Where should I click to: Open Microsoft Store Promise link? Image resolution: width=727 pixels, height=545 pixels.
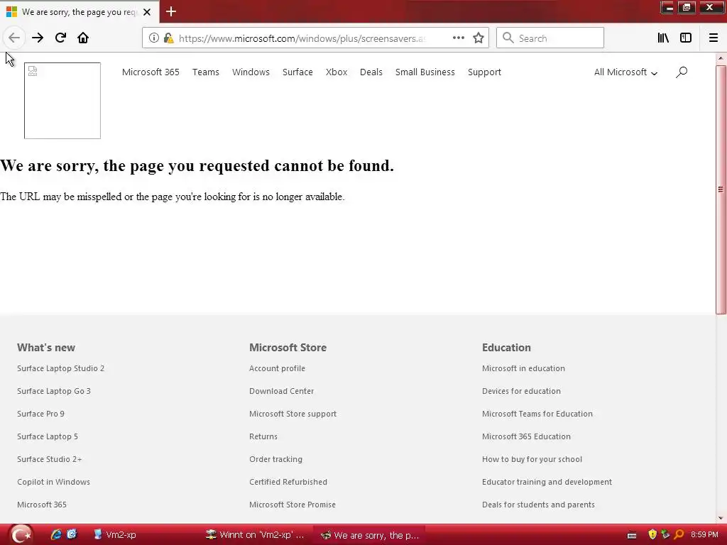click(x=292, y=505)
